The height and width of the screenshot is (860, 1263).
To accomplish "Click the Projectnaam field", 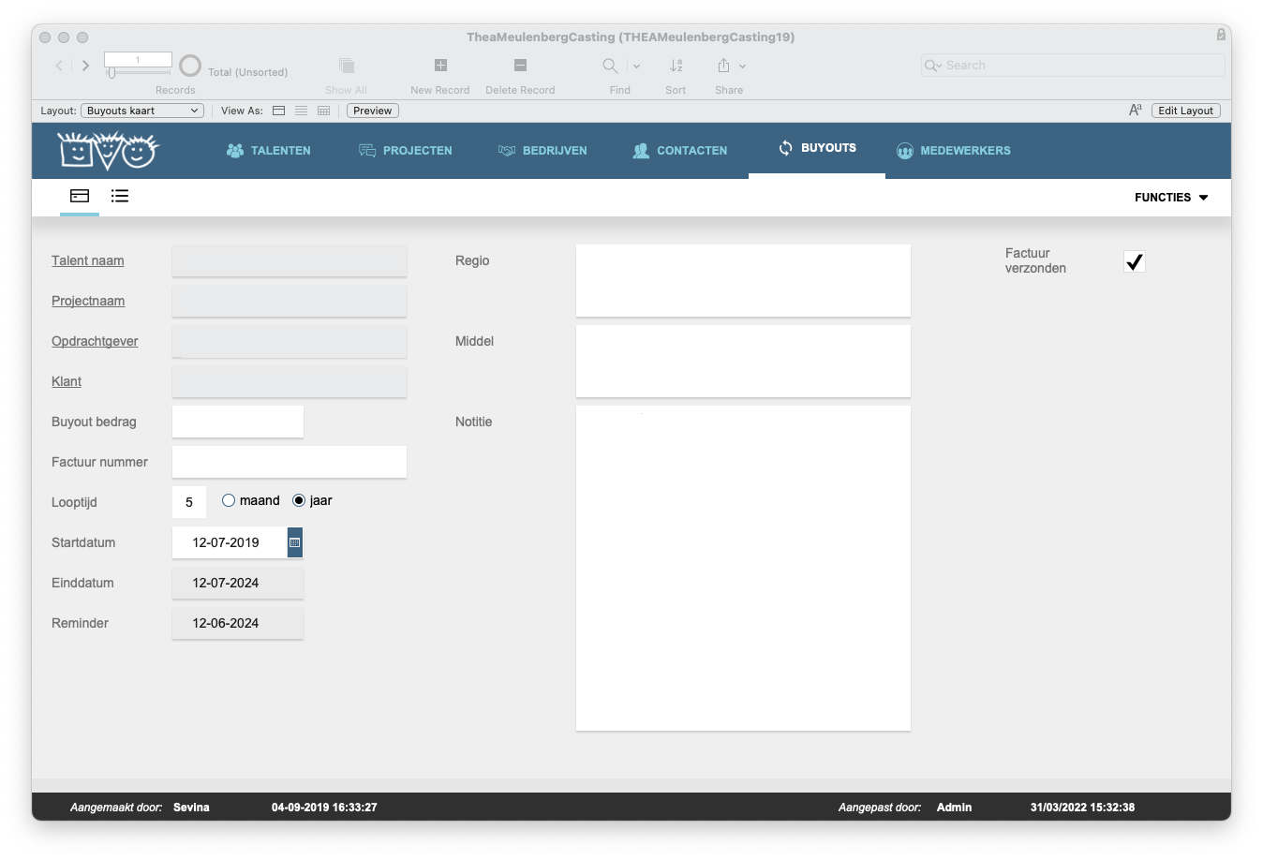I will point(290,301).
